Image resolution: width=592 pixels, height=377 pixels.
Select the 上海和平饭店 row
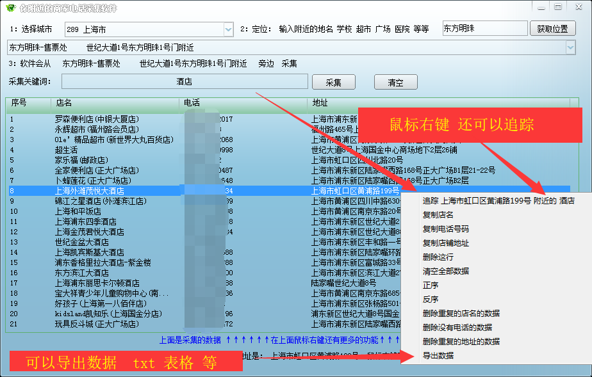(x=78, y=211)
